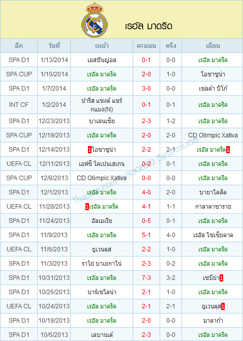Click the INT CF league cell
243x341 pixels.
[x=19, y=105]
